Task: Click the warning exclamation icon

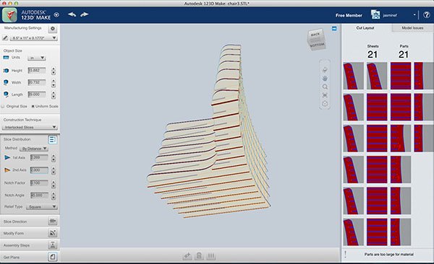Action: click(346, 255)
